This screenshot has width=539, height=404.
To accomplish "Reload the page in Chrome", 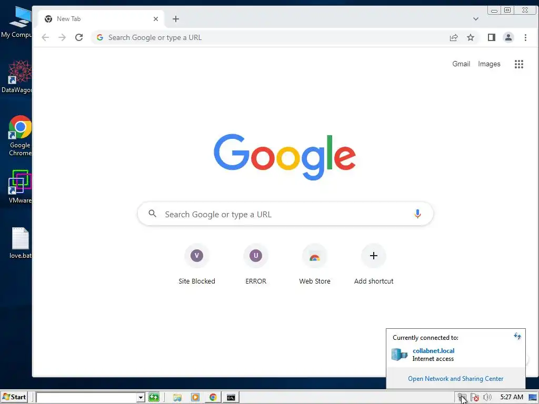I will pos(79,37).
